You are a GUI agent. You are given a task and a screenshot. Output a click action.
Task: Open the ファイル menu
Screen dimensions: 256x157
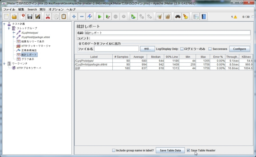click(9, 10)
